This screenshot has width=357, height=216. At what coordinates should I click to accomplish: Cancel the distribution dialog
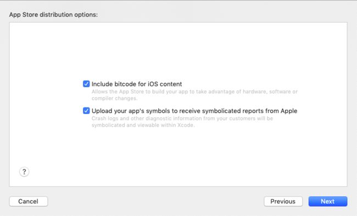[x=29, y=201]
